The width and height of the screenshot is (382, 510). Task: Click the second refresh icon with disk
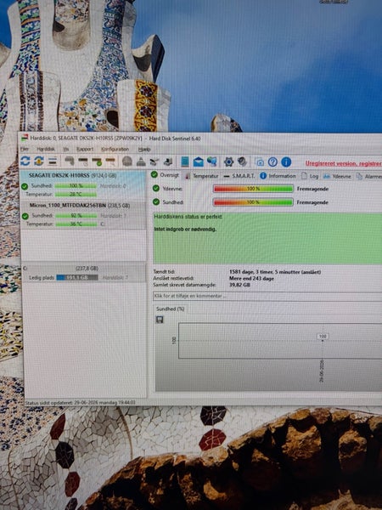39,161
